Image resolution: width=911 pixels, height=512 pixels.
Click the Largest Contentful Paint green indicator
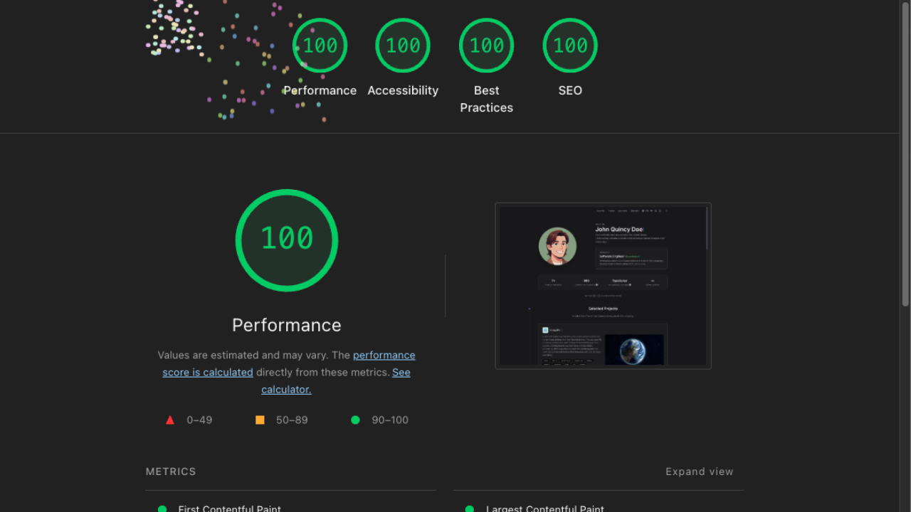coord(470,508)
